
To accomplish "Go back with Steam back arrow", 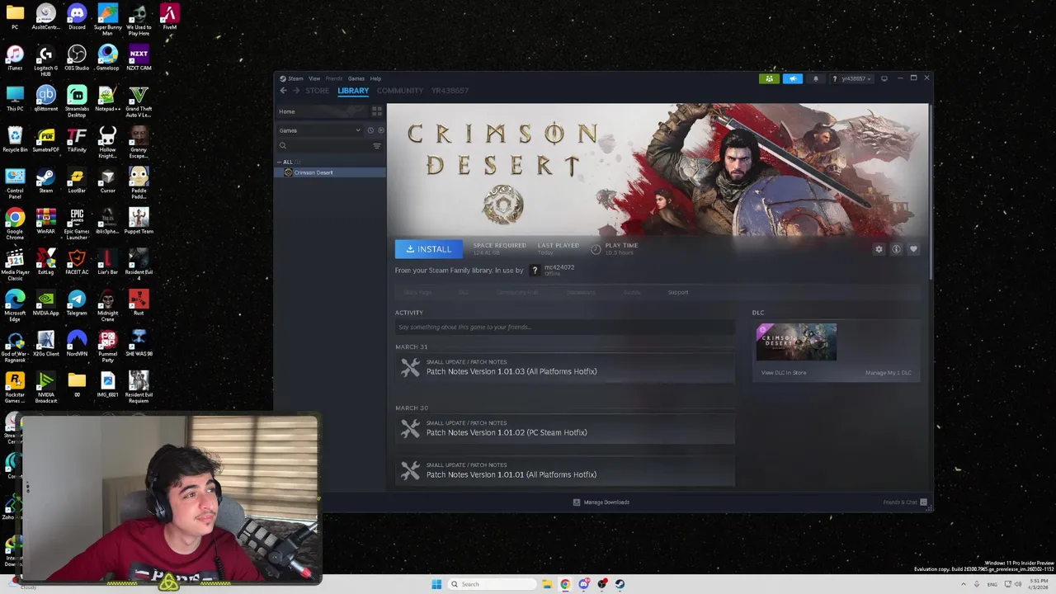I will 283,91.
